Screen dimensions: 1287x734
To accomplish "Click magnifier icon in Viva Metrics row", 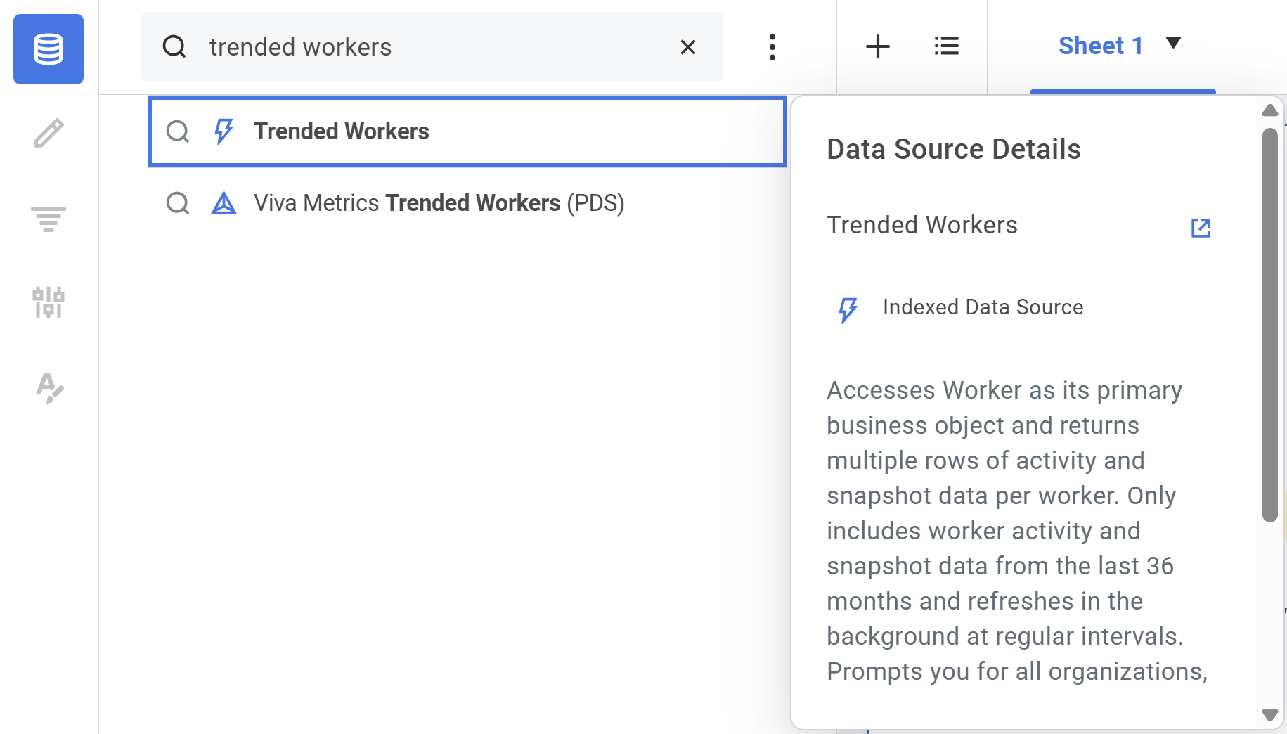I will tap(178, 203).
